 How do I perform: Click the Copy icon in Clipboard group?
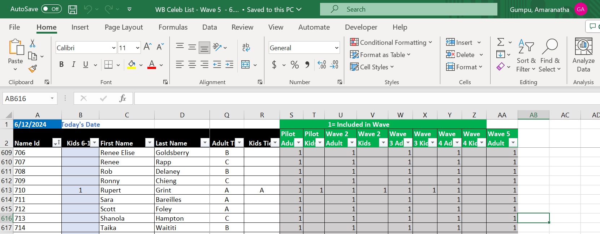coord(33,56)
